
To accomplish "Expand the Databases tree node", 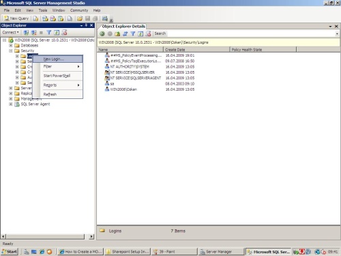I will (11, 45).
